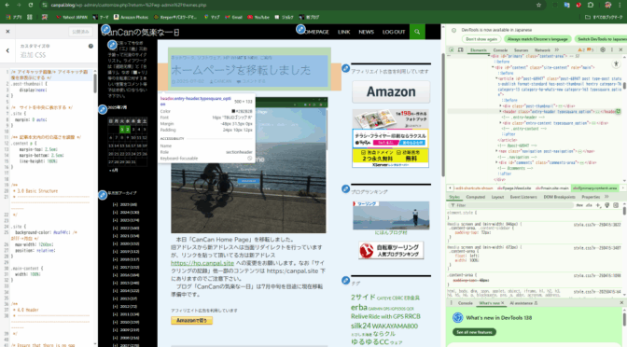Close the DevTools bottom drawer
Image resolution: width=627 pixels, height=347 pixels.
click(x=621, y=303)
